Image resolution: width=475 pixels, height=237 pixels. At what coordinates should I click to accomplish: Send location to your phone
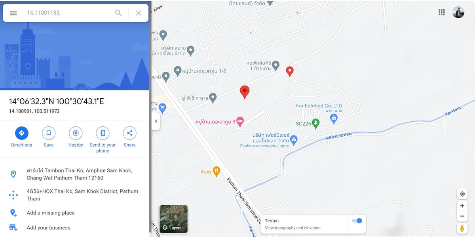(x=103, y=133)
